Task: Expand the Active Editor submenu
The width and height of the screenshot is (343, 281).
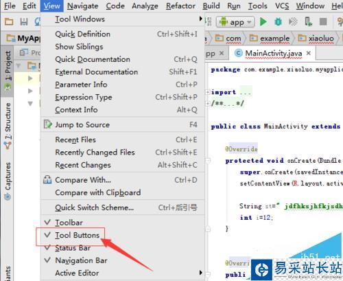Action: (123, 273)
